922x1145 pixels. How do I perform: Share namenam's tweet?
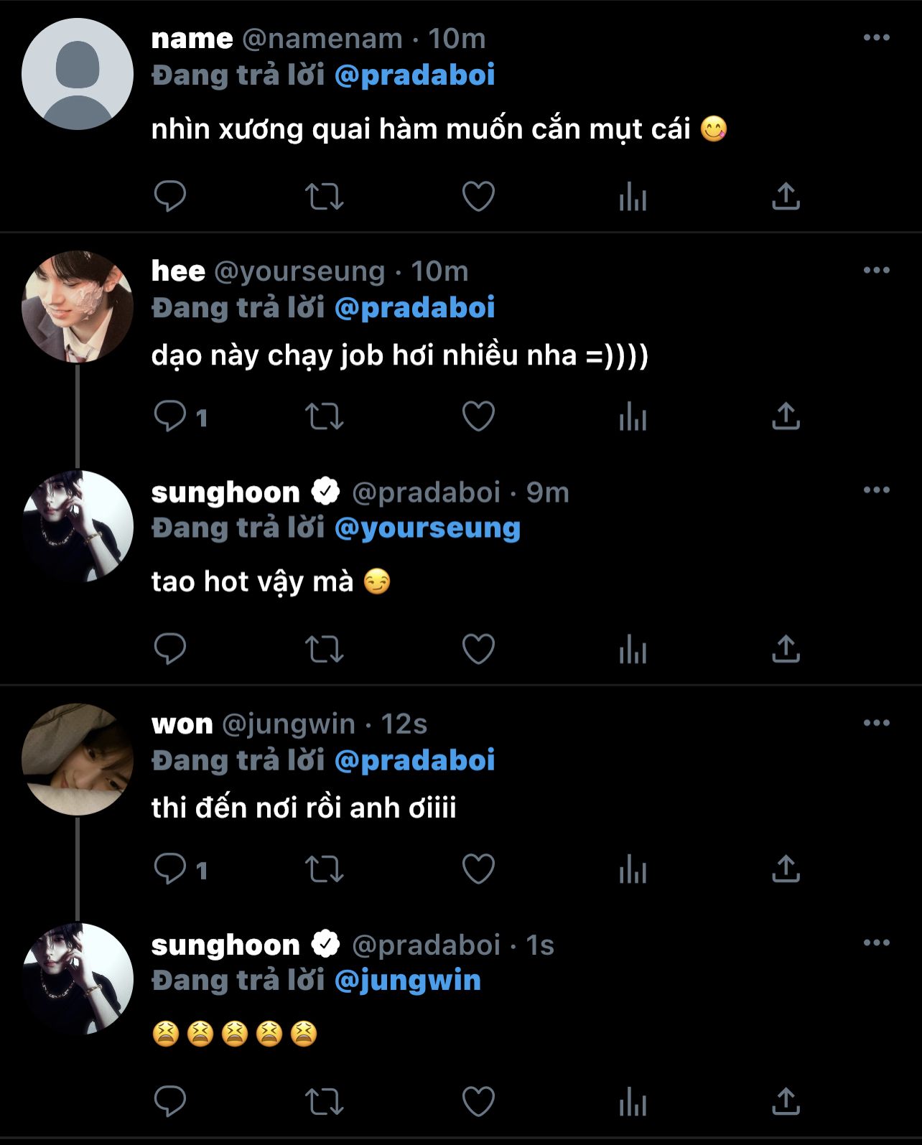point(786,196)
